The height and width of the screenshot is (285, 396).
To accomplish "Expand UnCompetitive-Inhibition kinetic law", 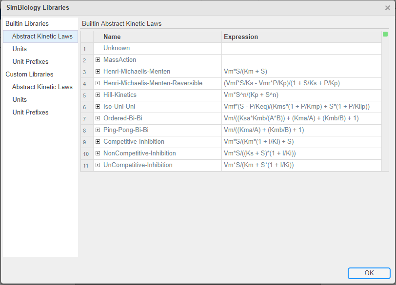I will point(98,165).
